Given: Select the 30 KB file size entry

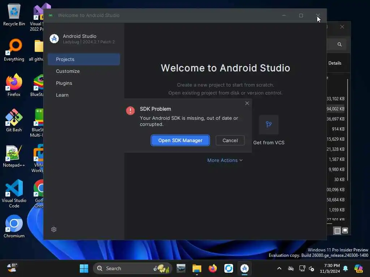Looking at the screenshot, I should [339, 180].
